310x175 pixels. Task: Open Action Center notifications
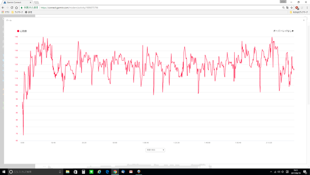click(x=305, y=172)
